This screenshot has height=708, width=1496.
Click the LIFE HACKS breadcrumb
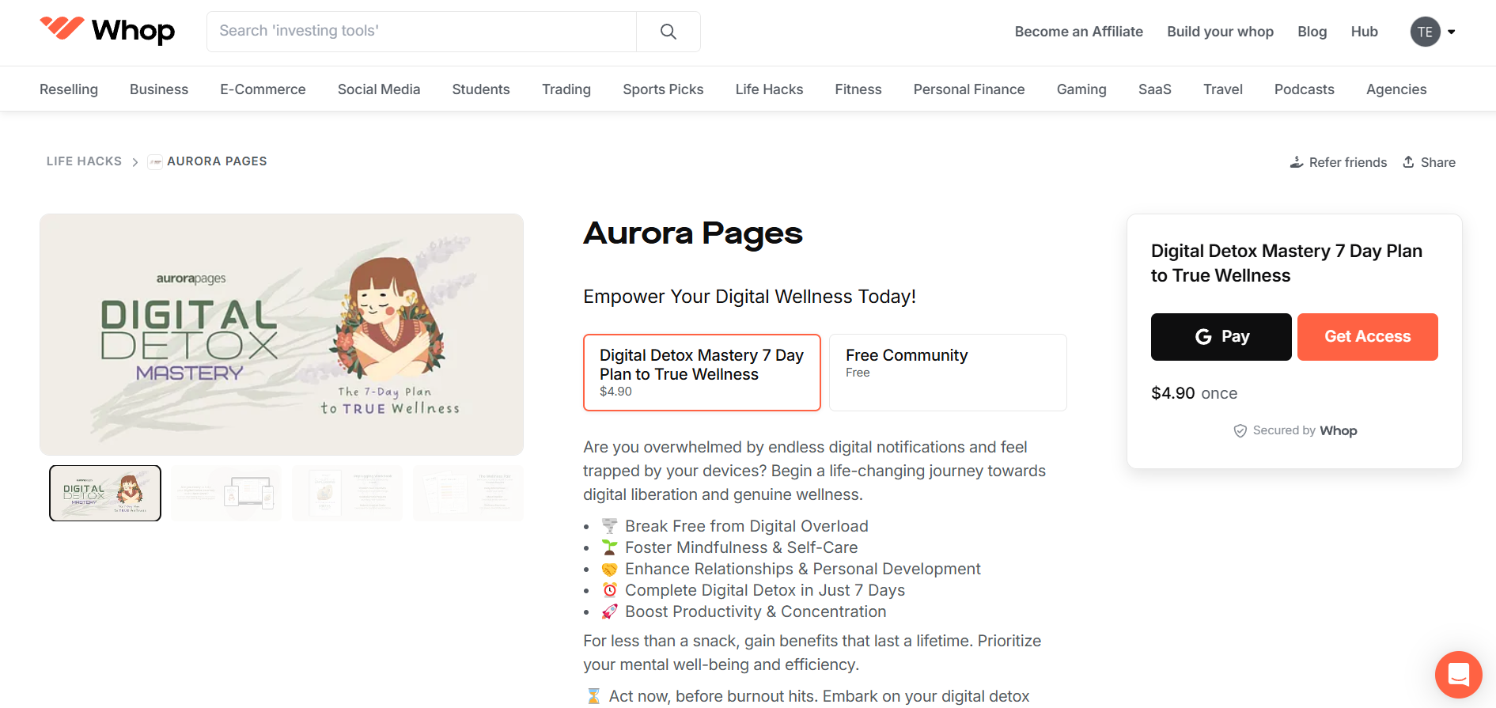[84, 161]
